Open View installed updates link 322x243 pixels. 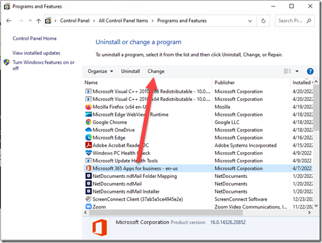pyautogui.click(x=36, y=53)
